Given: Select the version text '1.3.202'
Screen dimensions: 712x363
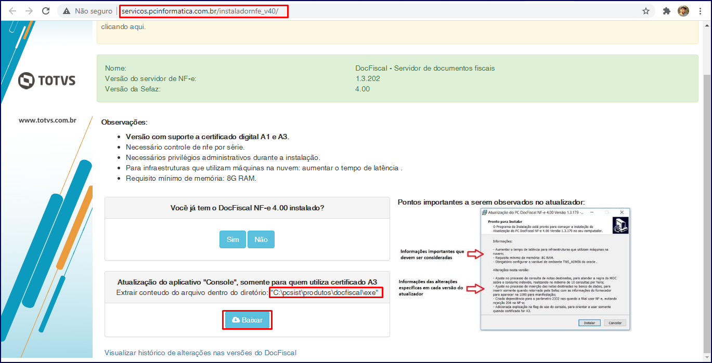Looking at the screenshot, I should pyautogui.click(x=368, y=78).
